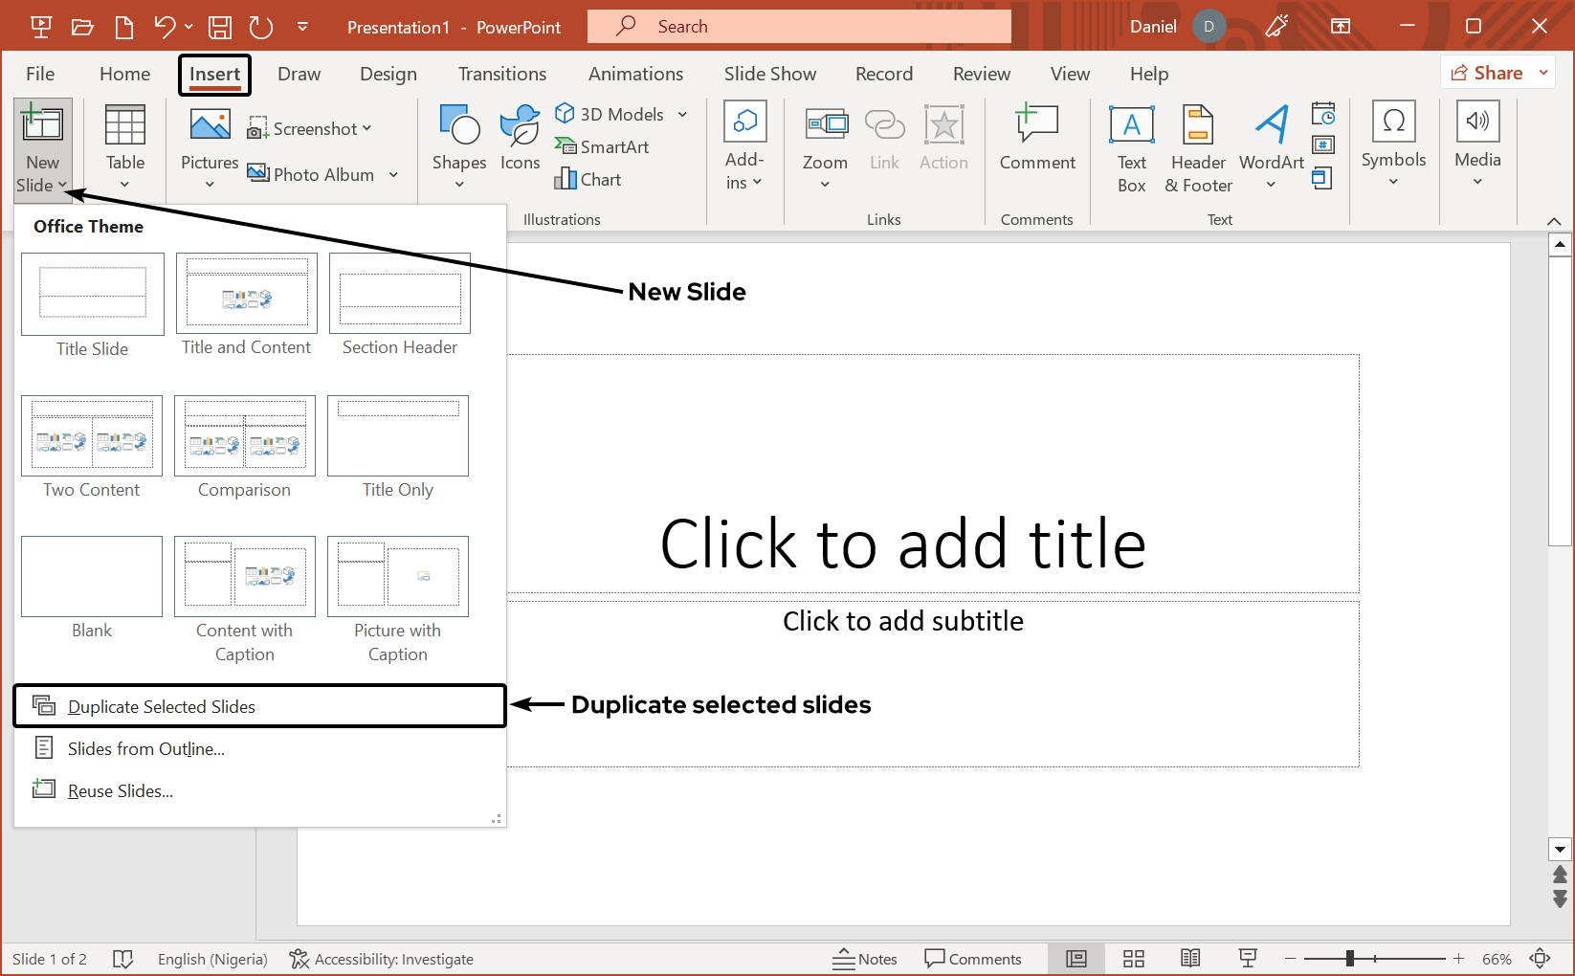Insert a Table
The image size is (1575, 976).
point(124,145)
